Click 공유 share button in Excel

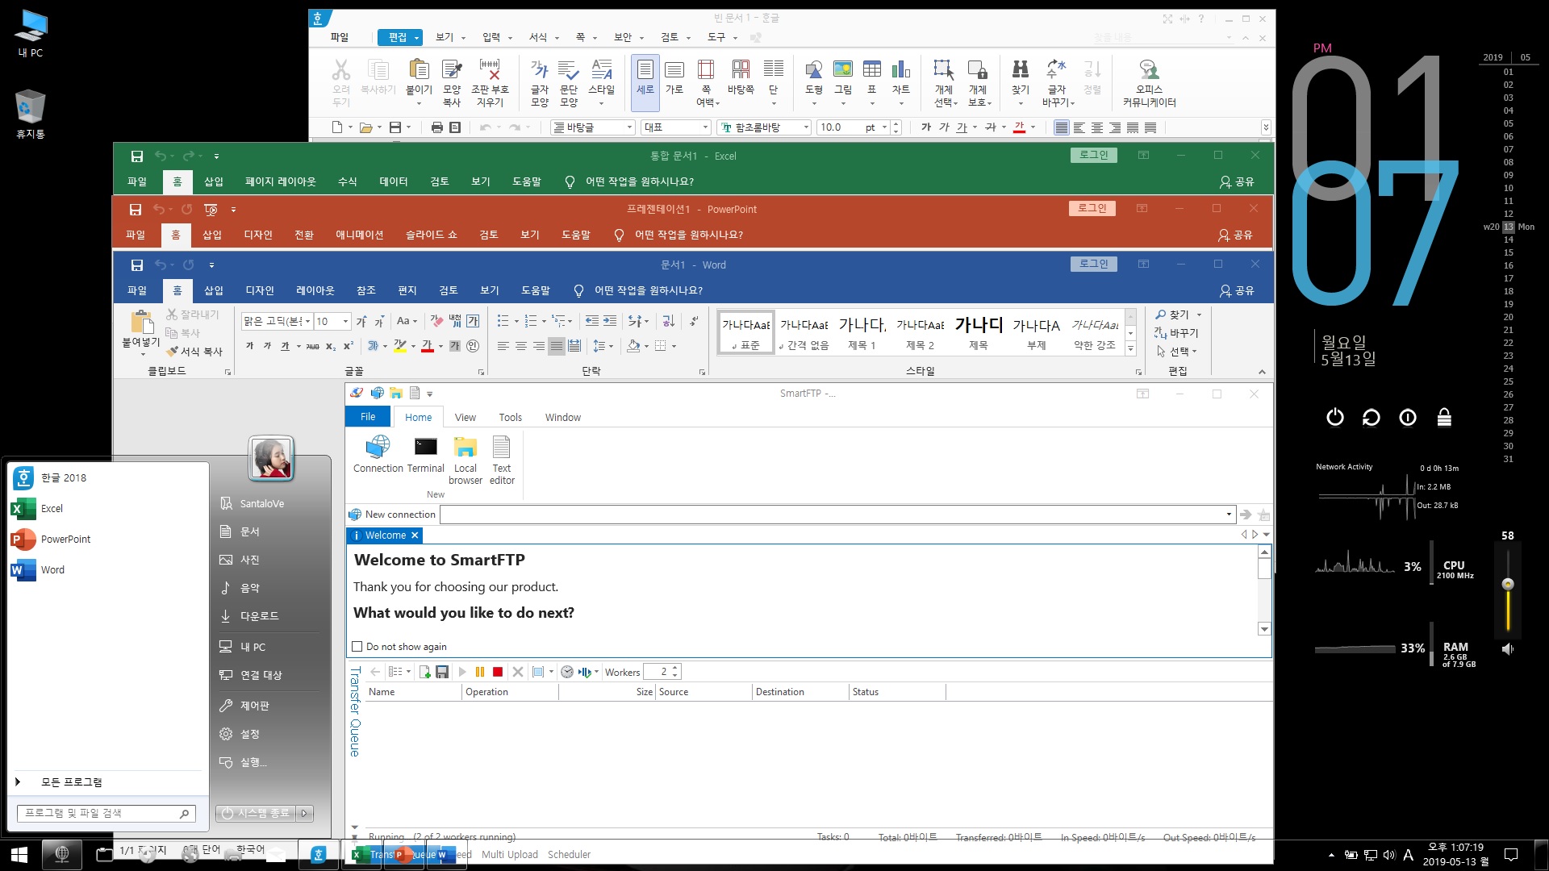tap(1237, 181)
